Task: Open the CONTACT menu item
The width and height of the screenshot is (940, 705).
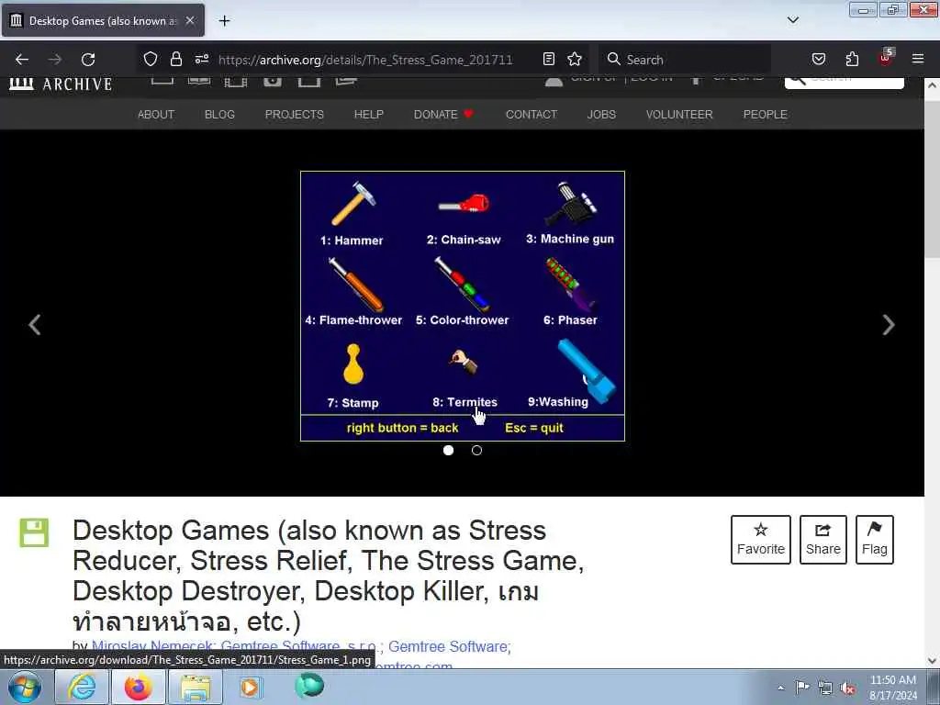Action: tap(532, 115)
